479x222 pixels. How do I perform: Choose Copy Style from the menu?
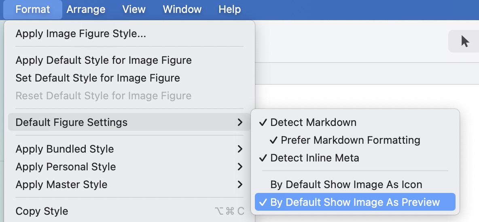pyautogui.click(x=42, y=211)
